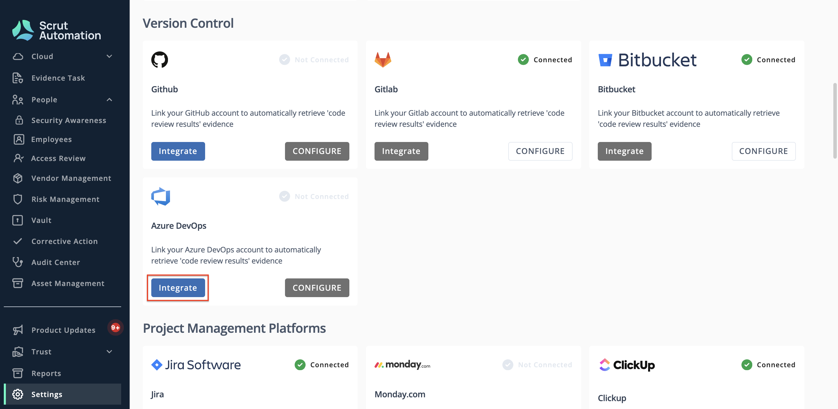Click the Trust hand icon

click(x=18, y=351)
